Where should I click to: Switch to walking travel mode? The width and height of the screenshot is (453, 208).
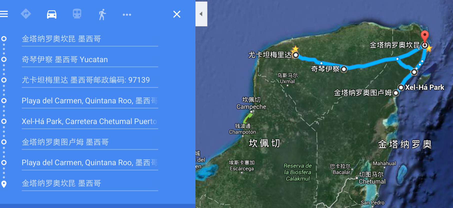(102, 14)
